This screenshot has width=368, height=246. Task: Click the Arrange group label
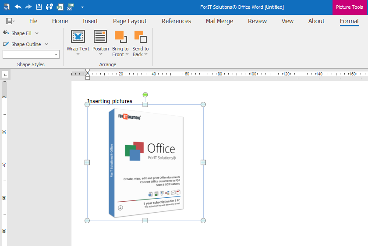(x=108, y=64)
